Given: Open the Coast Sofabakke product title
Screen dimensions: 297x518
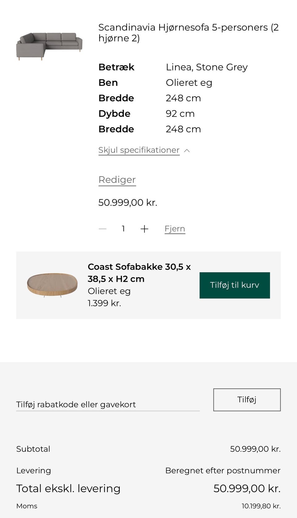Looking at the screenshot, I should coord(139,272).
